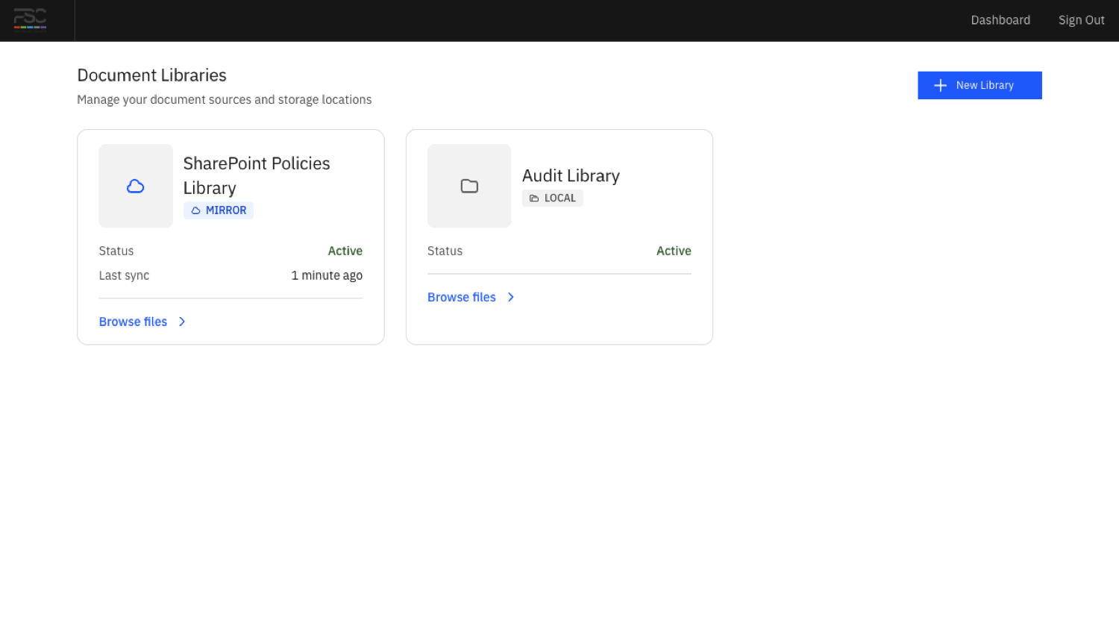Create a New Library
The height and width of the screenshot is (629, 1119).
(x=979, y=85)
